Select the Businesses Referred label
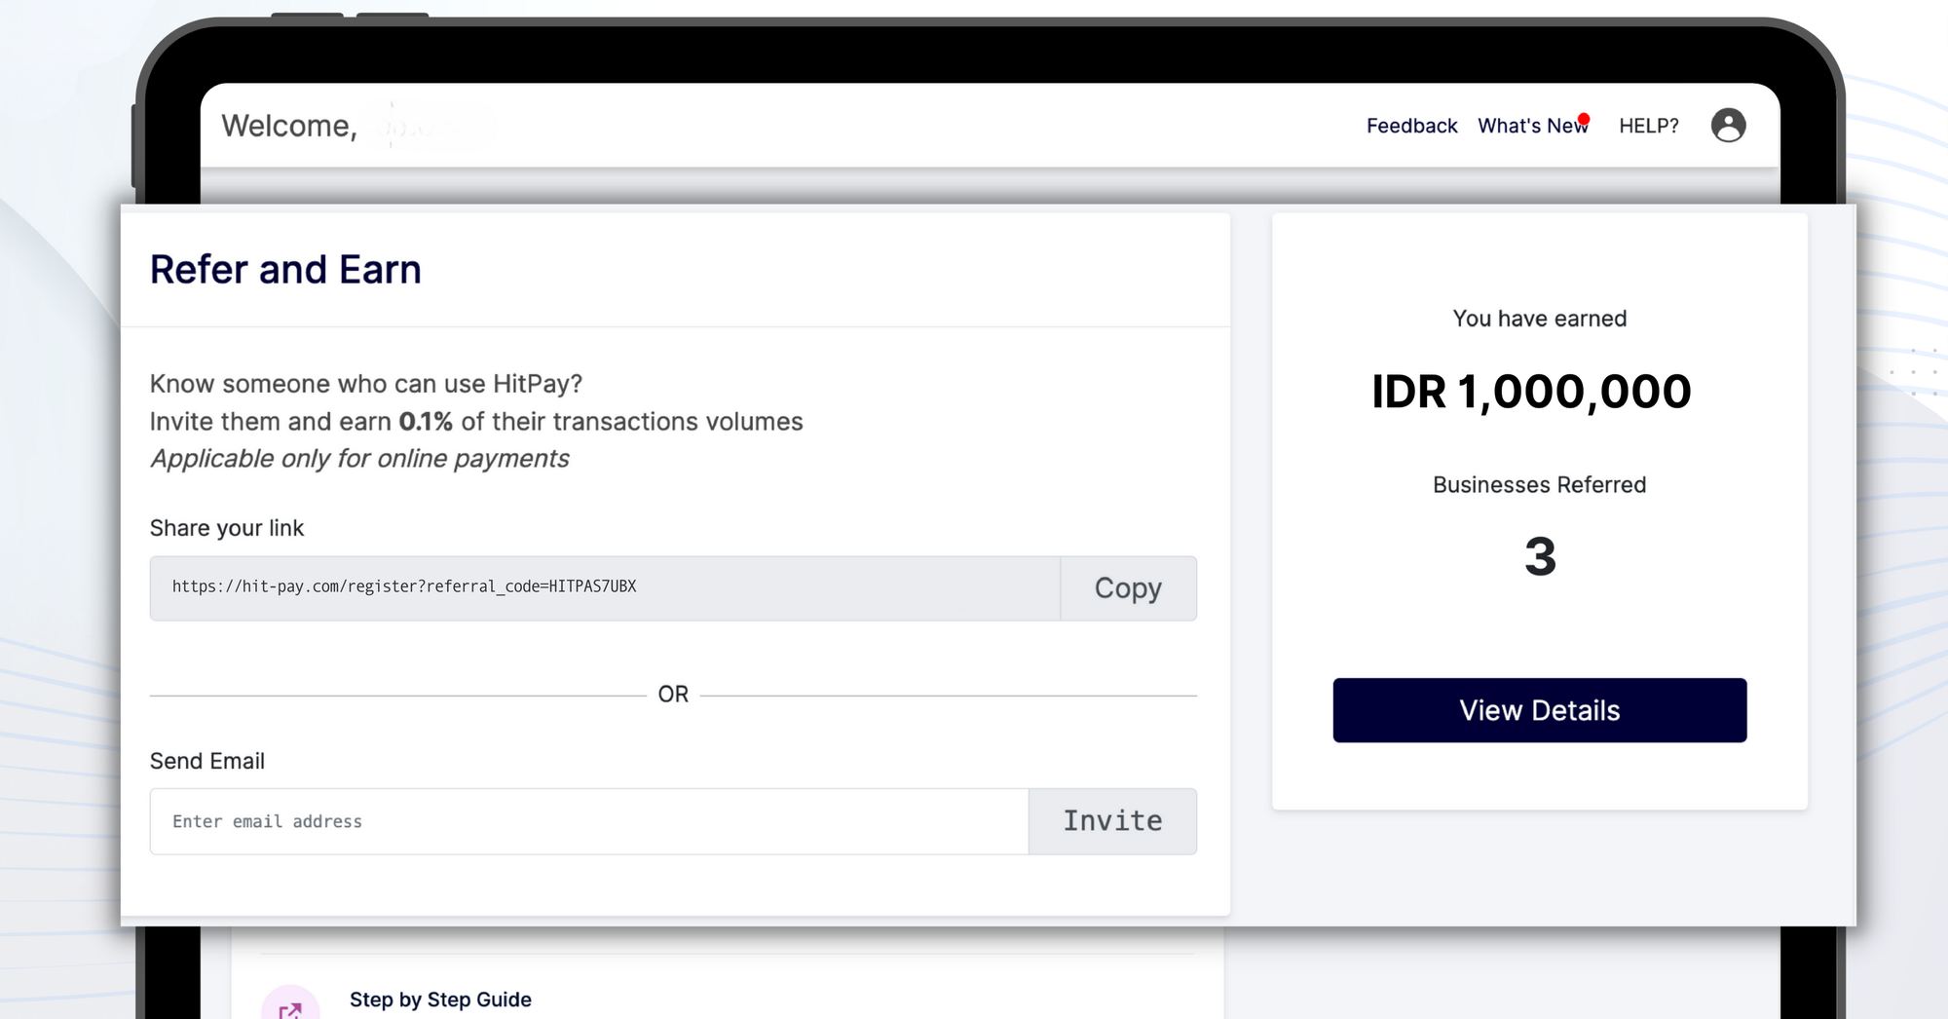 (1540, 485)
